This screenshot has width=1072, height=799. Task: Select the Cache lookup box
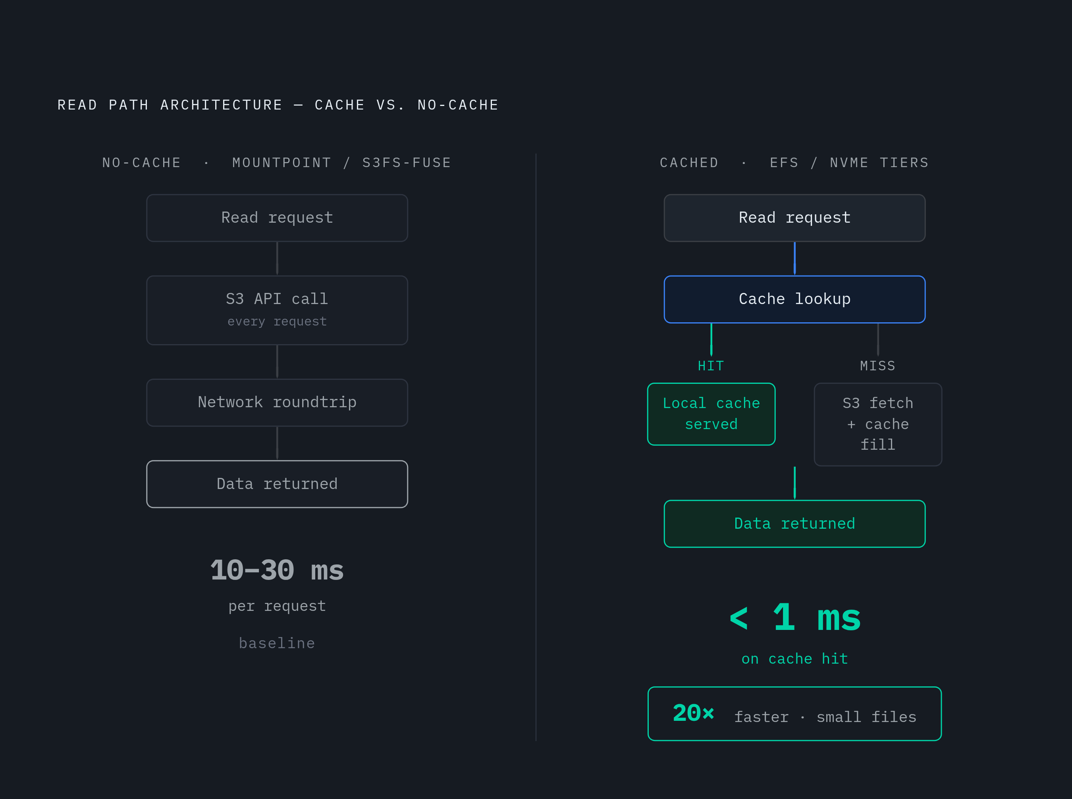coord(794,299)
